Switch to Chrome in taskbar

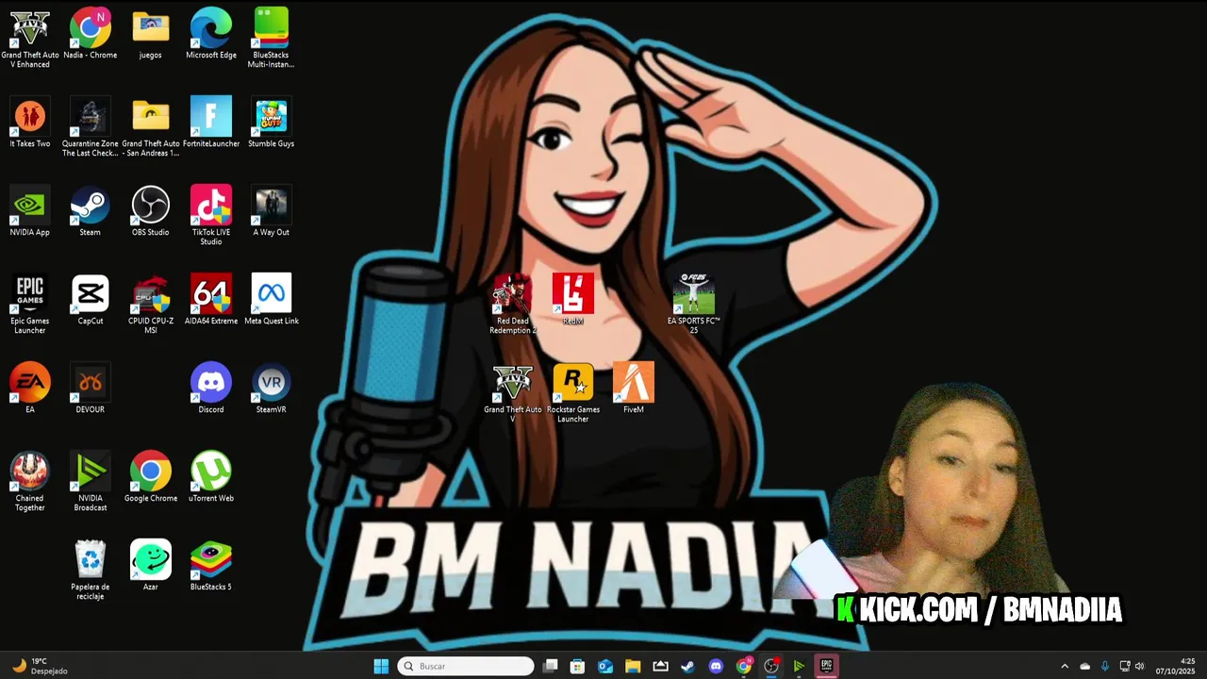(x=744, y=667)
